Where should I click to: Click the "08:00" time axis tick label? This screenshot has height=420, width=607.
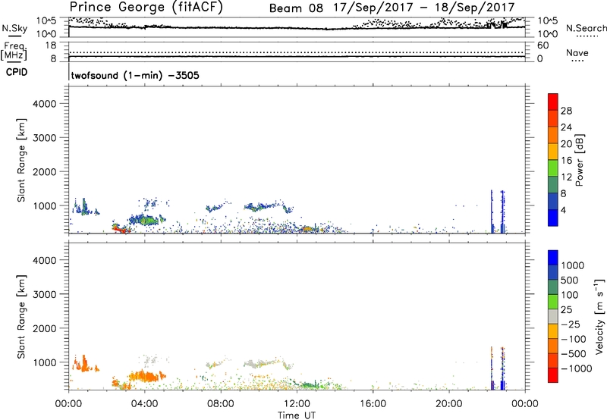coord(221,404)
